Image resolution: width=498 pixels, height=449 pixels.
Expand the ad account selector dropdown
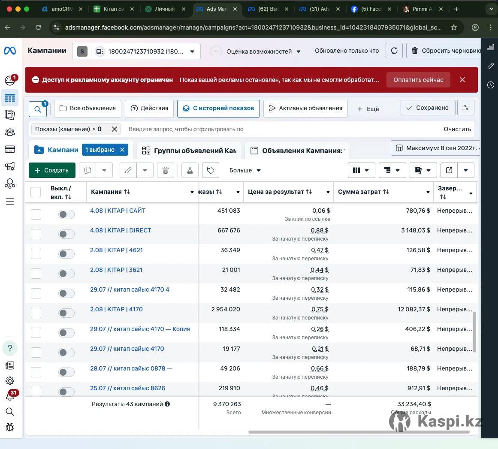(x=192, y=51)
